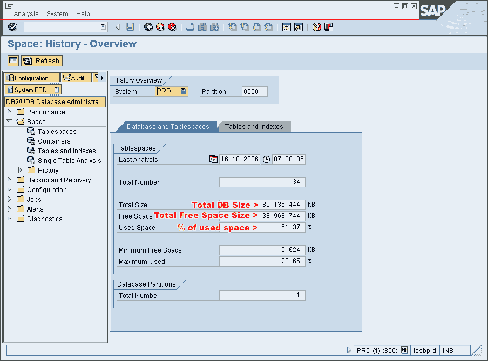Click the Minimum Free Space value 9,024
Screen dimensions: 488x361
tap(262, 250)
